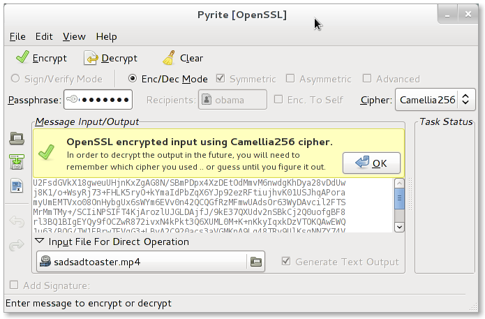
Task: Enable the Advanced checkbox
Action: tap(367, 79)
